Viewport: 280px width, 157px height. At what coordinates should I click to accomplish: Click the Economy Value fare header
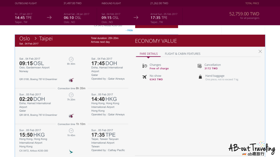(156, 41)
